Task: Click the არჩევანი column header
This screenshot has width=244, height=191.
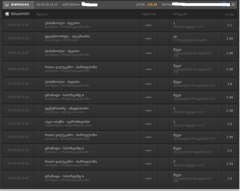Action: click(180, 14)
